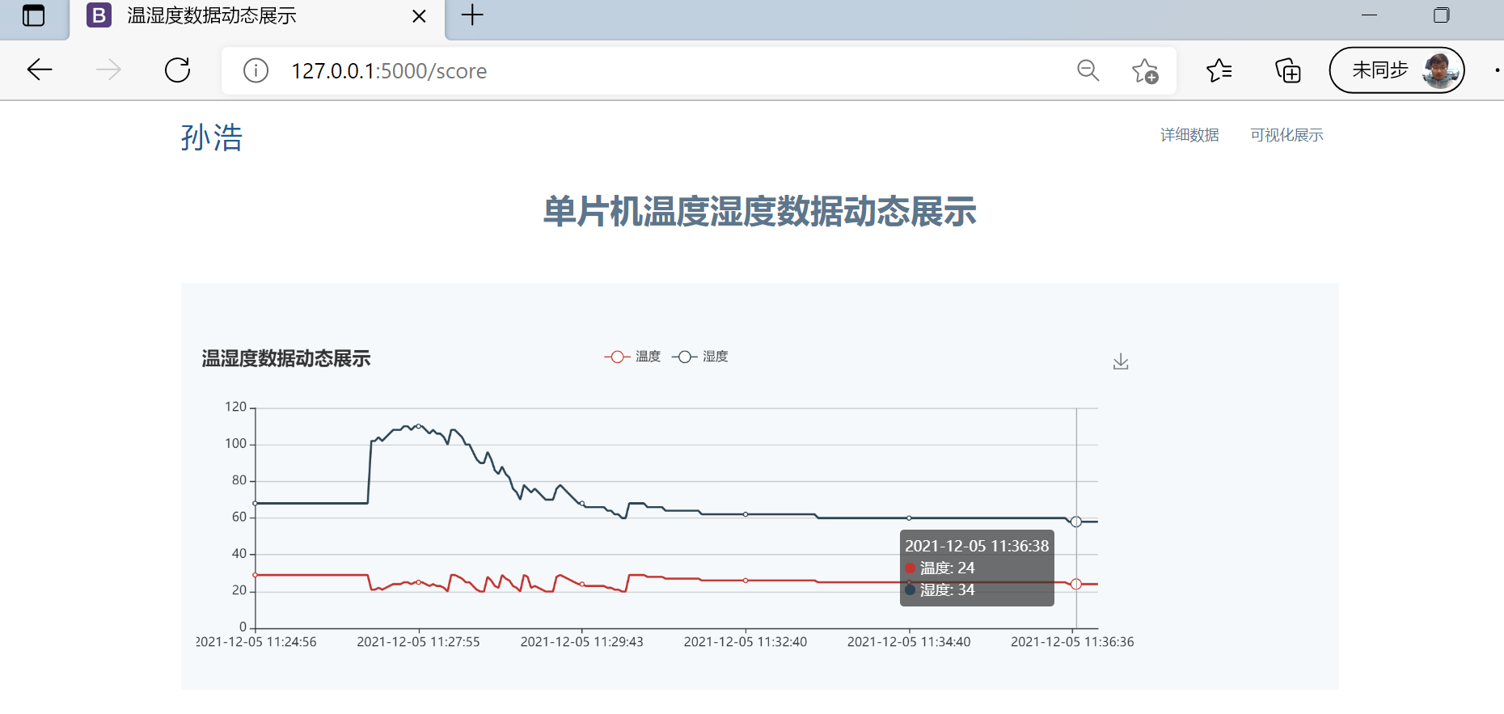Click the tooltip timestamp 2021-12-05 11:36:38
This screenshot has width=1504, height=714.
click(977, 546)
